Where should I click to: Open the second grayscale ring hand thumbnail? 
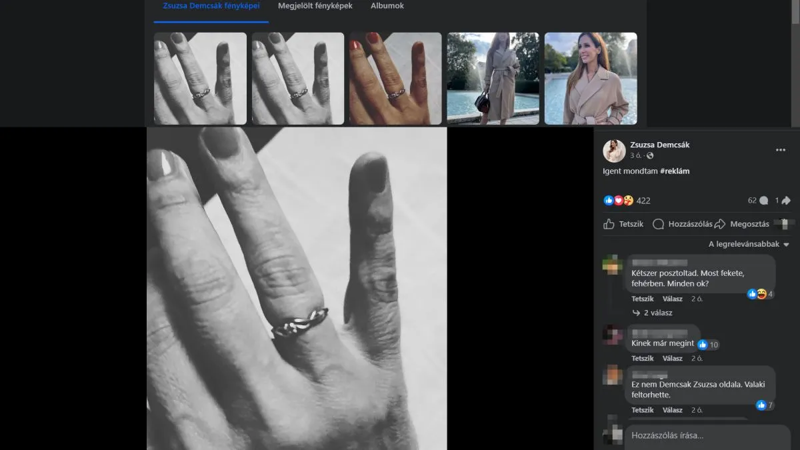coord(298,79)
